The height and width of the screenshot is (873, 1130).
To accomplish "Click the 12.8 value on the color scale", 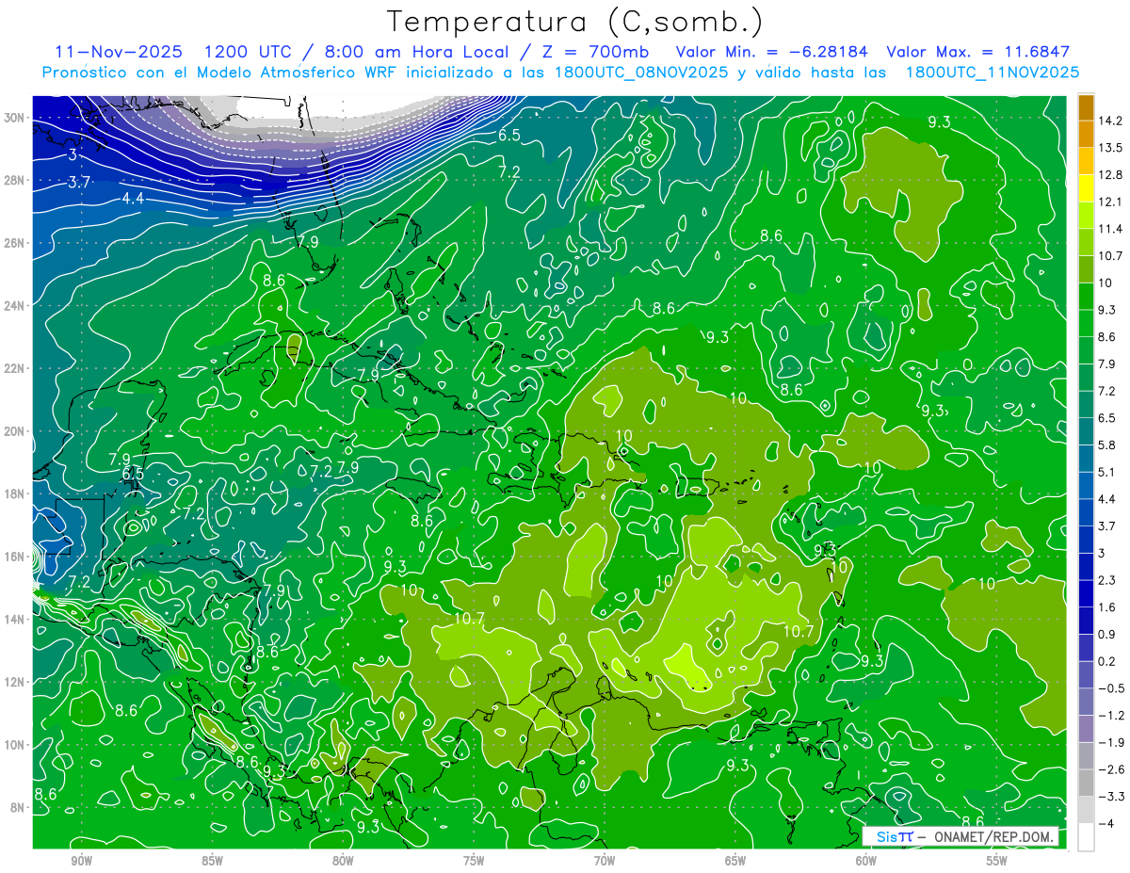I will [1110, 175].
